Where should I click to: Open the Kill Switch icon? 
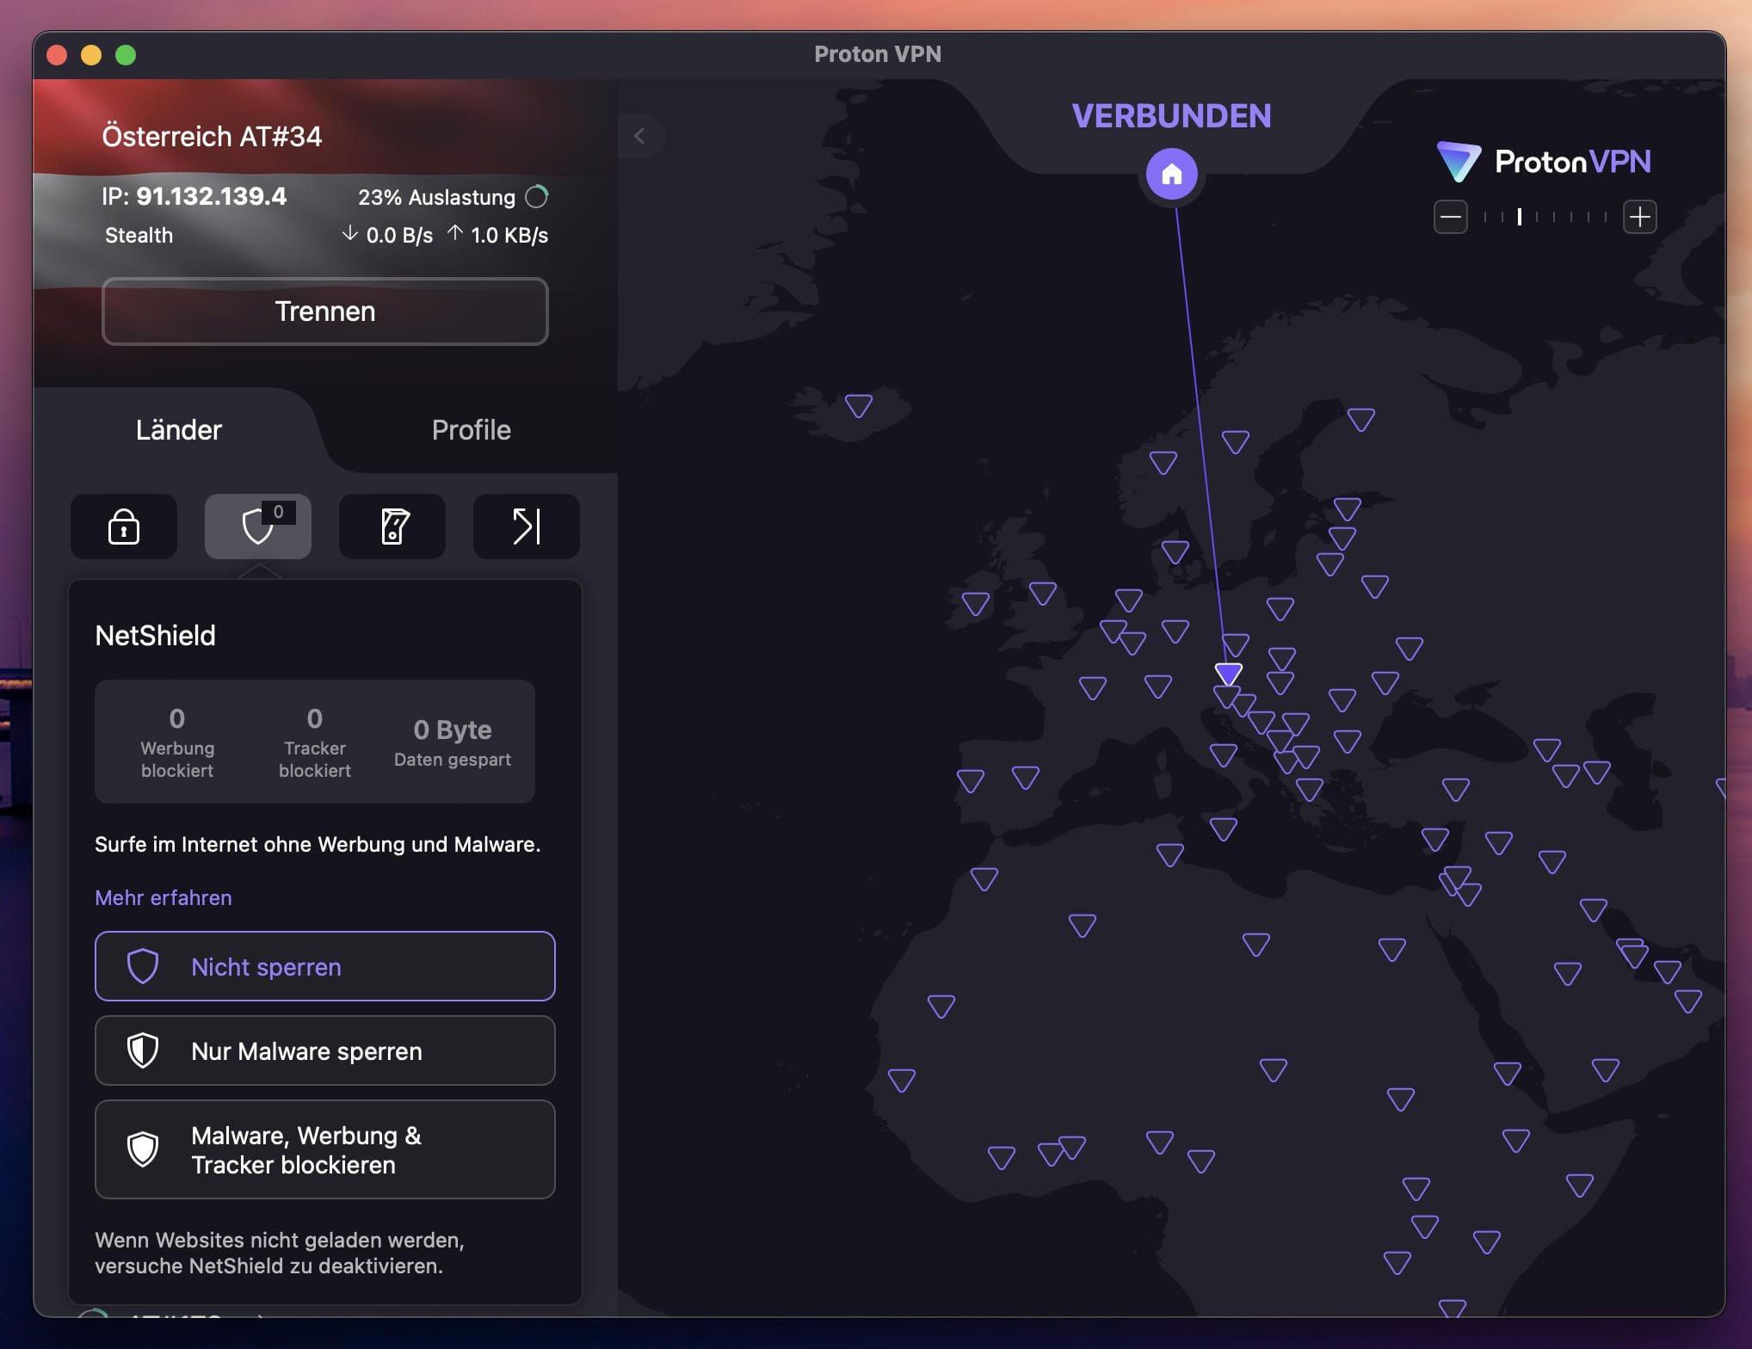[392, 527]
